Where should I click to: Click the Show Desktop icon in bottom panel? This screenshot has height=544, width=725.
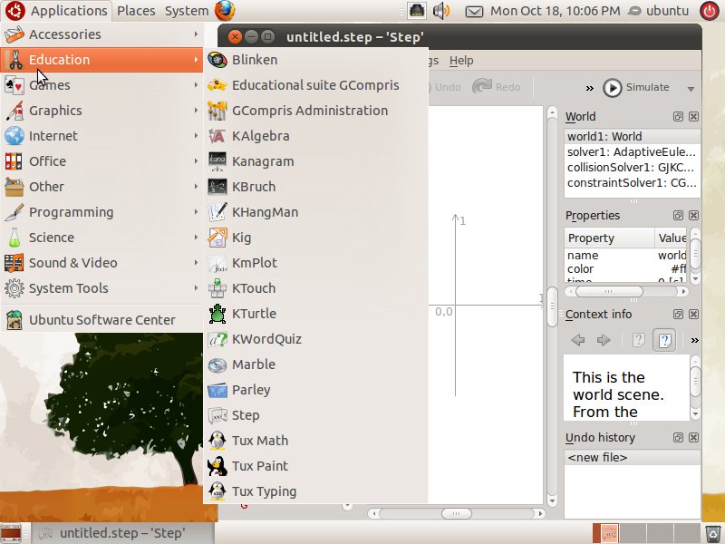coord(12,533)
